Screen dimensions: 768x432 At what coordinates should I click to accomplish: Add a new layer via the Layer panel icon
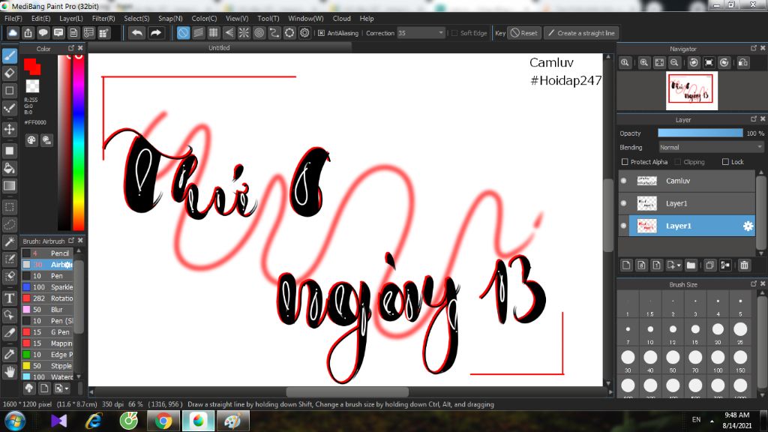[626, 265]
